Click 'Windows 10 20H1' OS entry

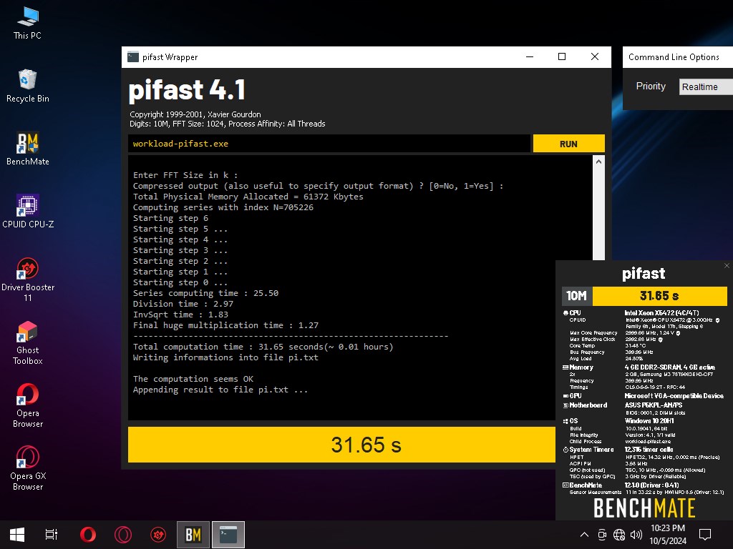pyautogui.click(x=650, y=421)
